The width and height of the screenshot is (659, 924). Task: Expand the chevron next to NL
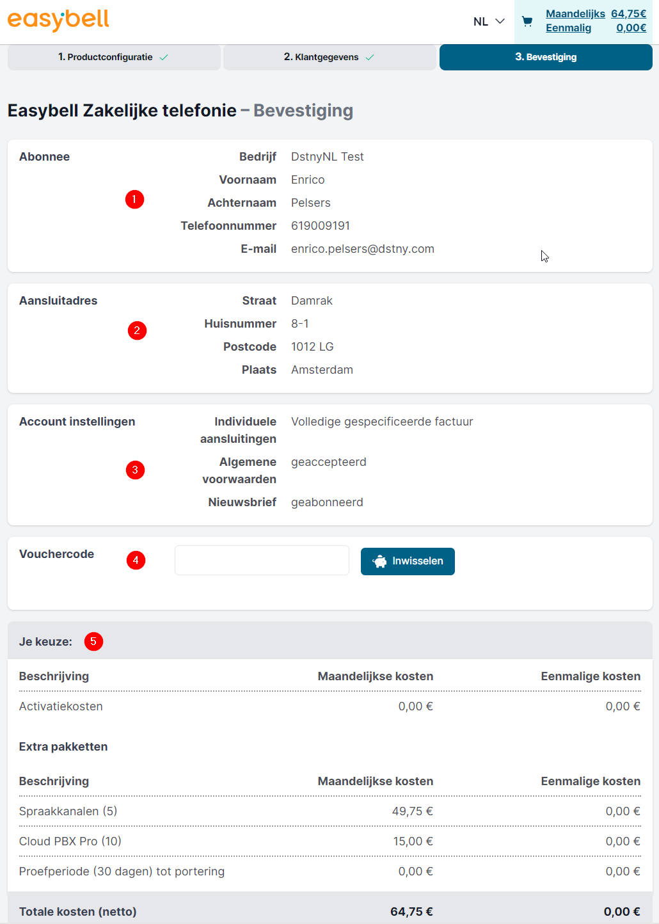(500, 21)
